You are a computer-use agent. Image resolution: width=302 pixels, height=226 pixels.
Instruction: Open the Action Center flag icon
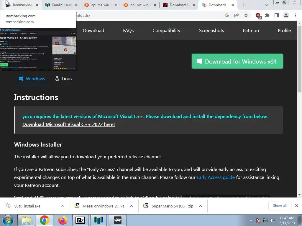[258, 220]
